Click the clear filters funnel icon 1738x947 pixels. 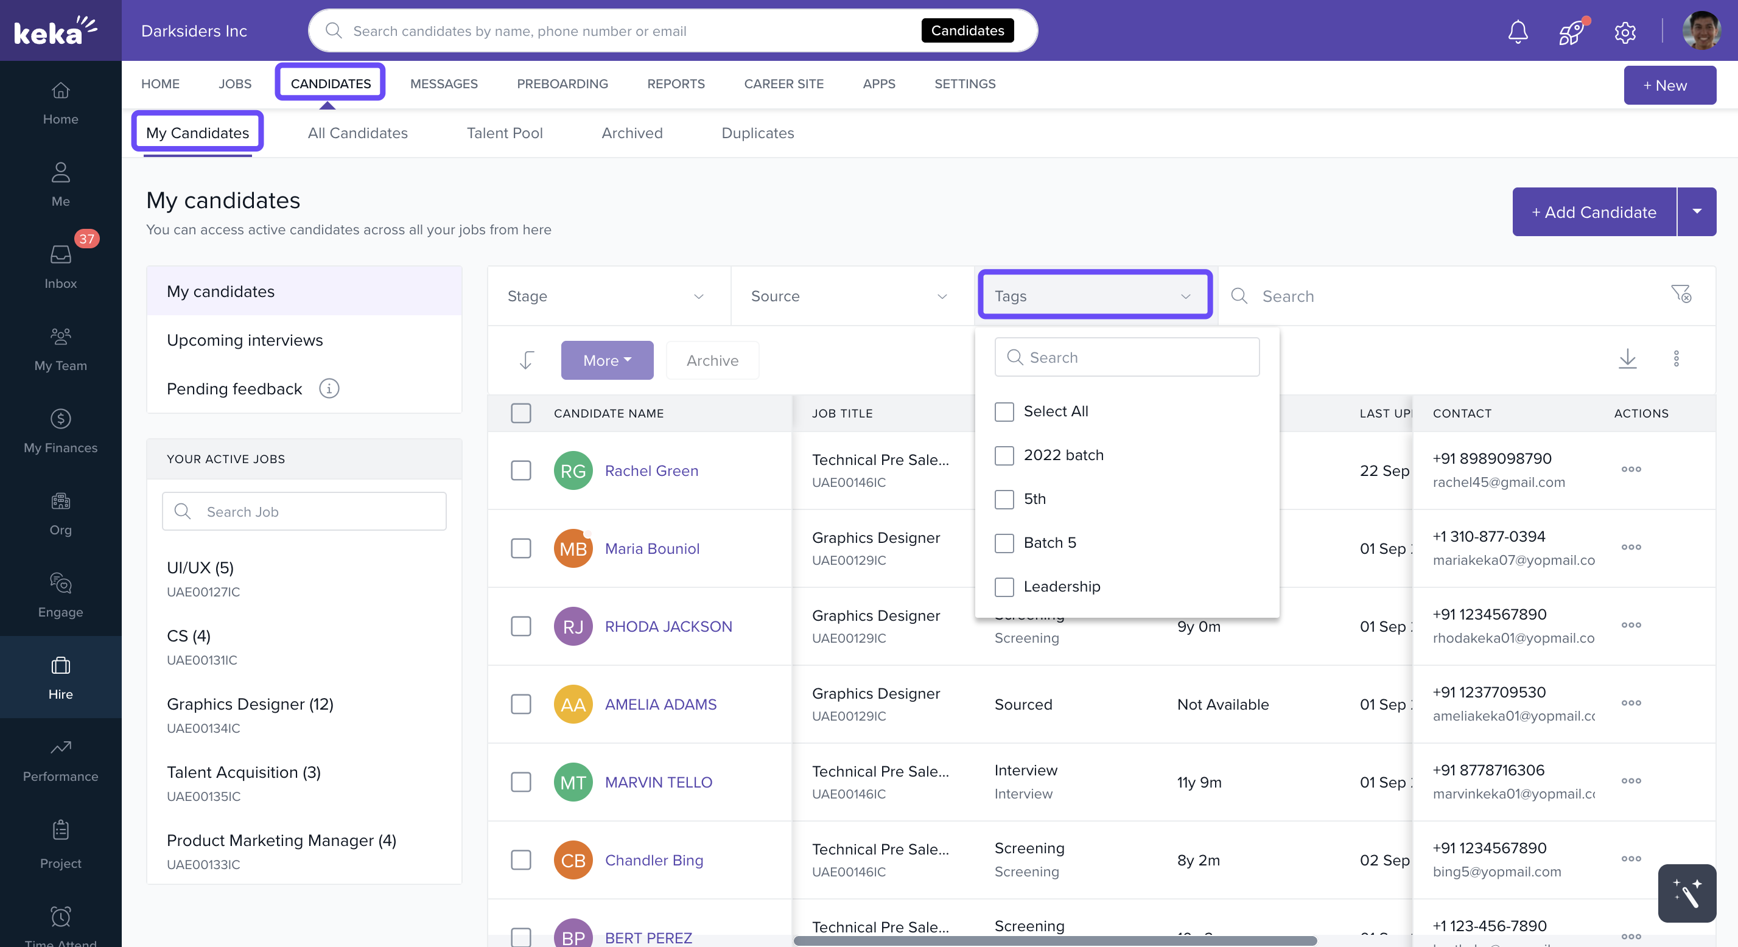1680,294
